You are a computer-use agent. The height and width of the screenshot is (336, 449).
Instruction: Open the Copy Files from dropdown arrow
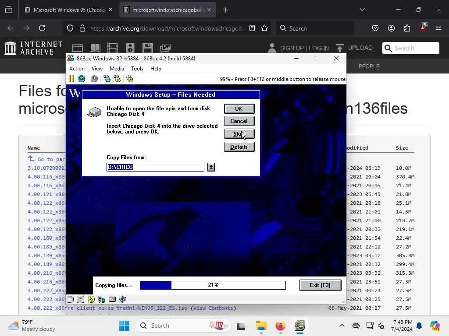coord(211,167)
